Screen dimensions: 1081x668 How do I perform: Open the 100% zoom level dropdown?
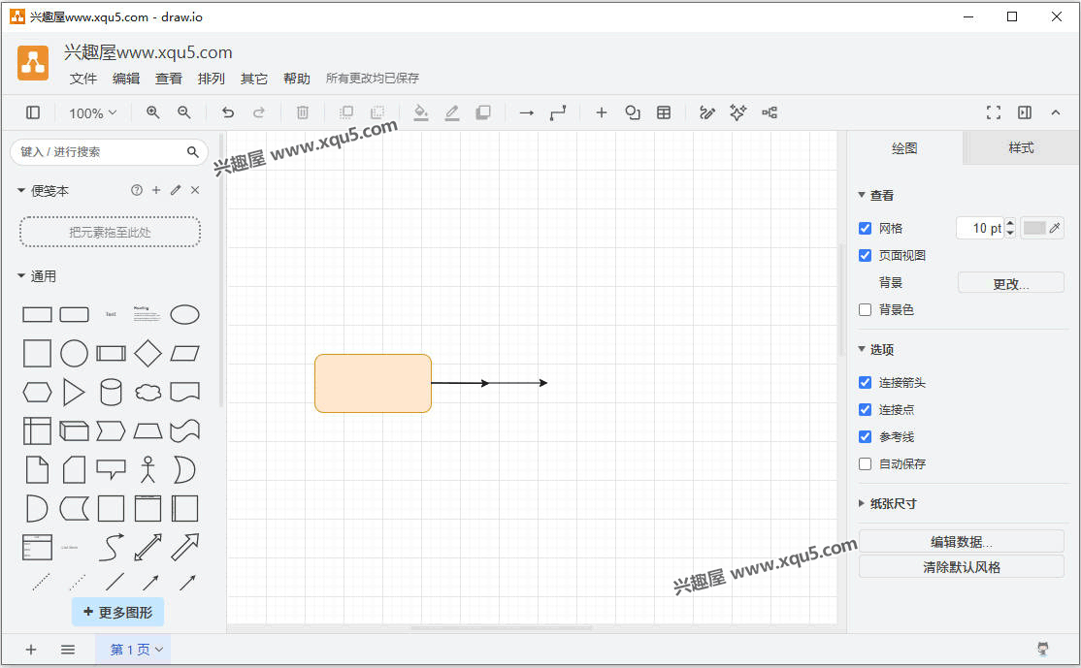[92, 112]
